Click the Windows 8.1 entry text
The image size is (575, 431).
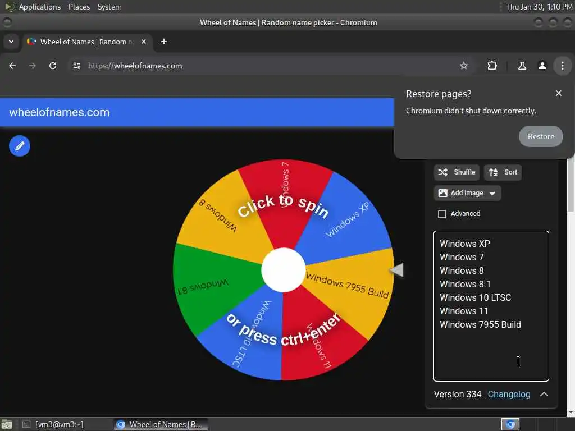click(x=465, y=284)
